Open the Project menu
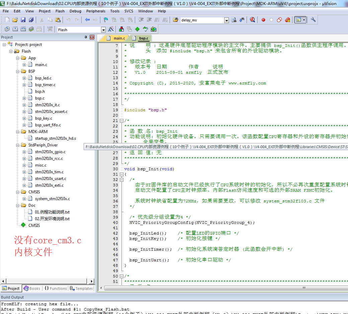The height and width of the screenshot is (314, 348). click(x=45, y=11)
